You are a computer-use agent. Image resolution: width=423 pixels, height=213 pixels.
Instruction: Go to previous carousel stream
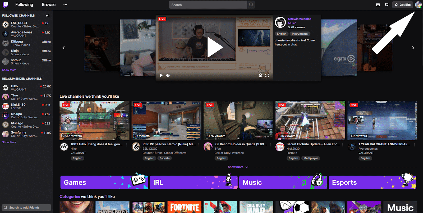63,48
